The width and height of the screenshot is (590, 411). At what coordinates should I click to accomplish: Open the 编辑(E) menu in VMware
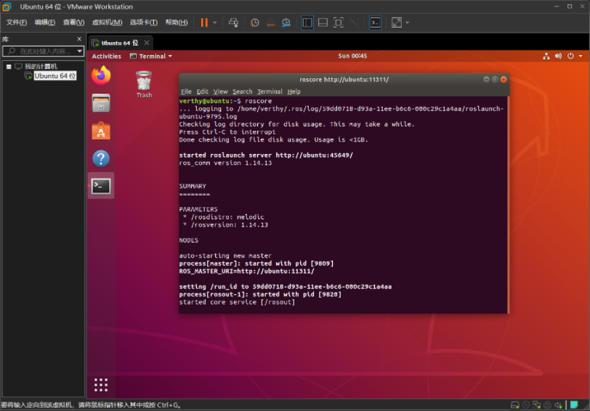click(45, 23)
